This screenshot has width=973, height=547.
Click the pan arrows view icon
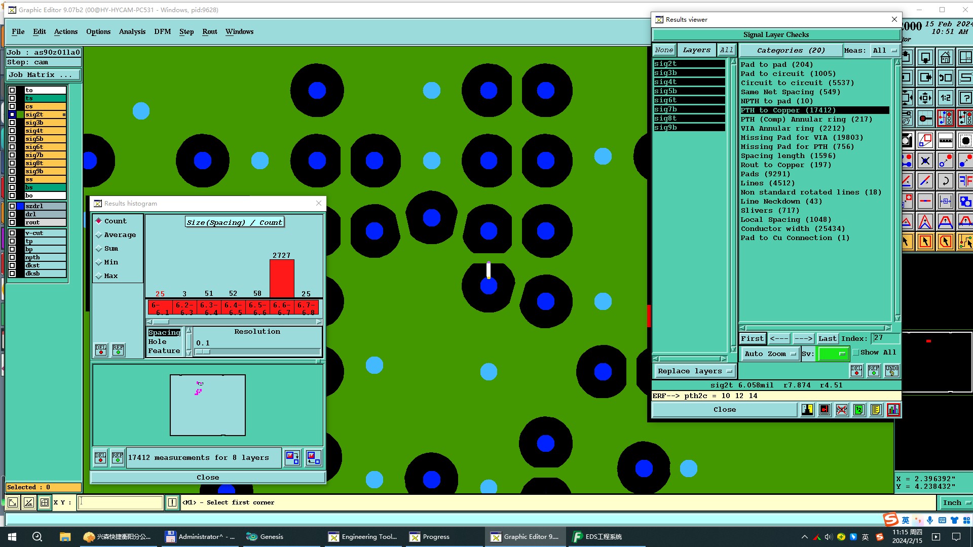click(925, 98)
